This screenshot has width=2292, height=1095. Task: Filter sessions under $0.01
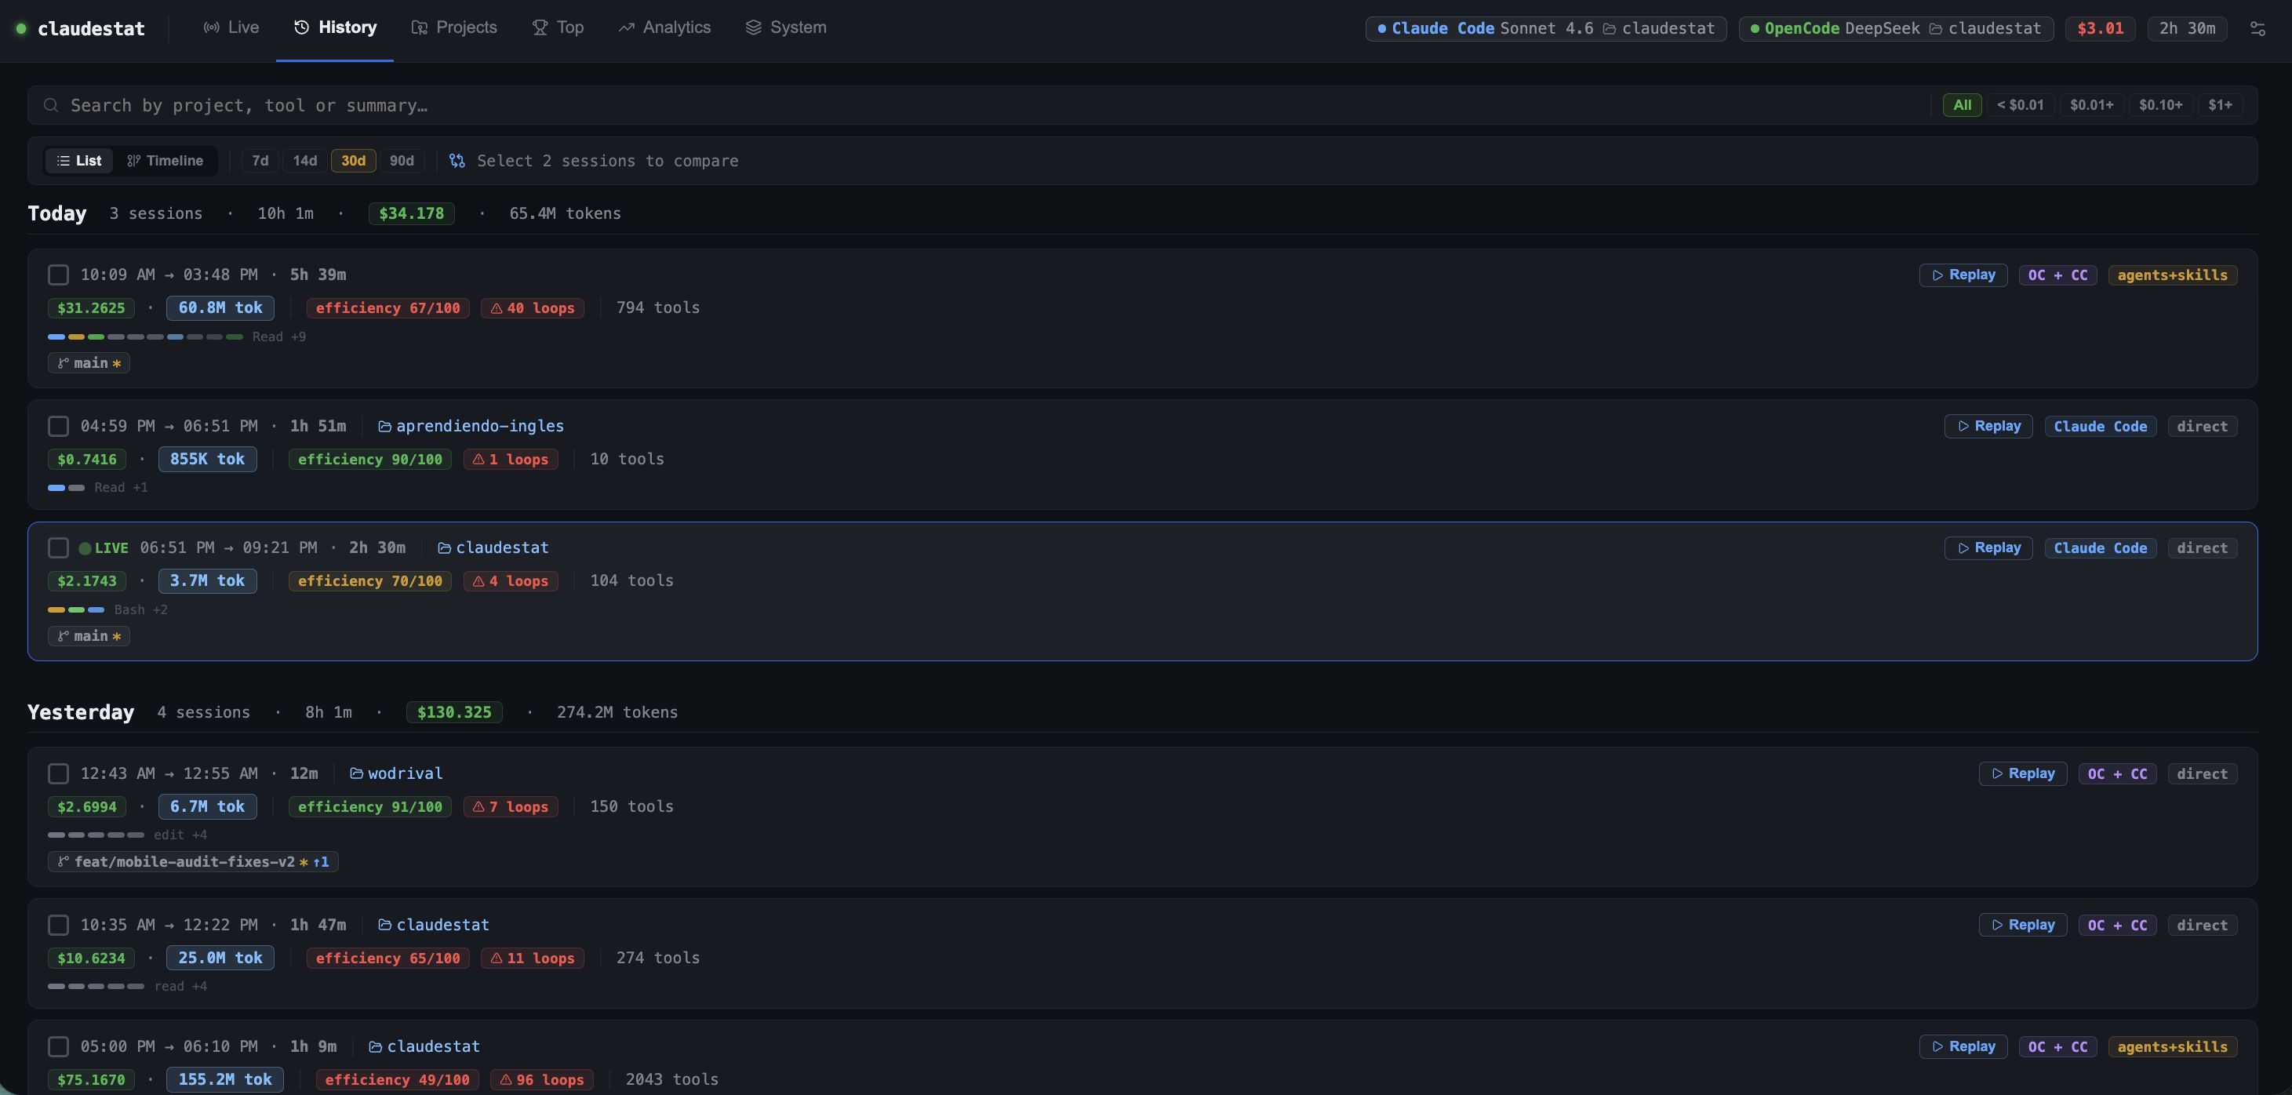[2020, 105]
